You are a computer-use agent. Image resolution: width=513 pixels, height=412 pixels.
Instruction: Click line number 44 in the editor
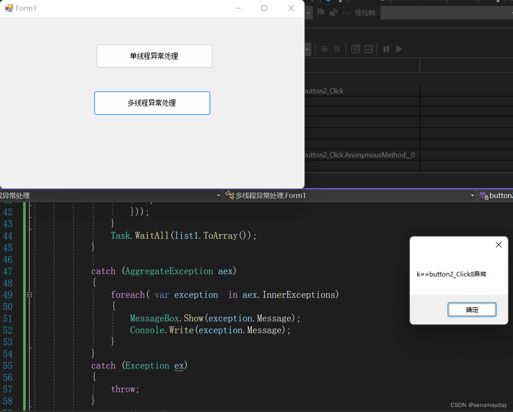[8, 236]
